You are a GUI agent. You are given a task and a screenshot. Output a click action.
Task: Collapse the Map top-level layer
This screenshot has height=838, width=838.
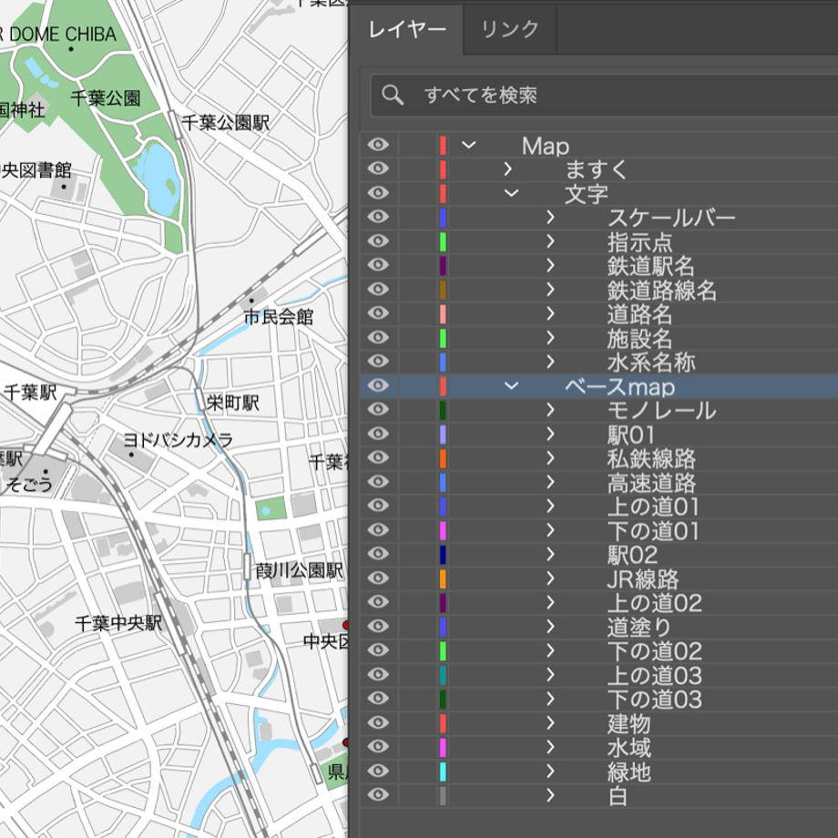469,145
